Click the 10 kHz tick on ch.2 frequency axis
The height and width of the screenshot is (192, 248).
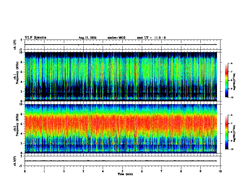[x=21, y=104]
